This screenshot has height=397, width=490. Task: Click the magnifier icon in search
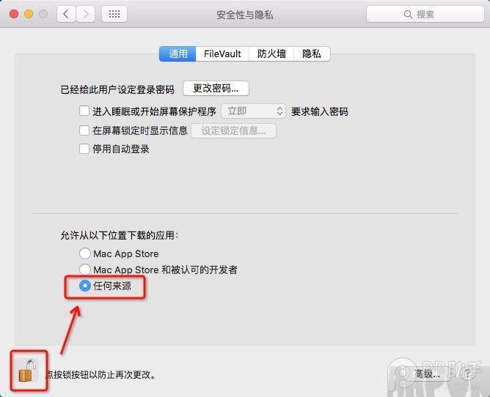pyautogui.click(x=408, y=14)
